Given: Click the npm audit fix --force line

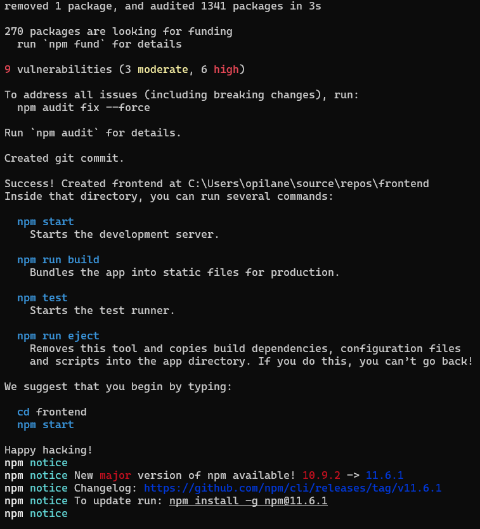Looking at the screenshot, I should (84, 108).
